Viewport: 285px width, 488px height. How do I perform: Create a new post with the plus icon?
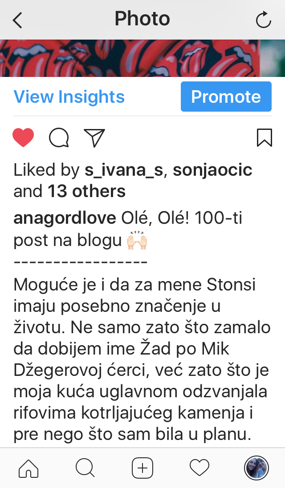click(x=142, y=468)
